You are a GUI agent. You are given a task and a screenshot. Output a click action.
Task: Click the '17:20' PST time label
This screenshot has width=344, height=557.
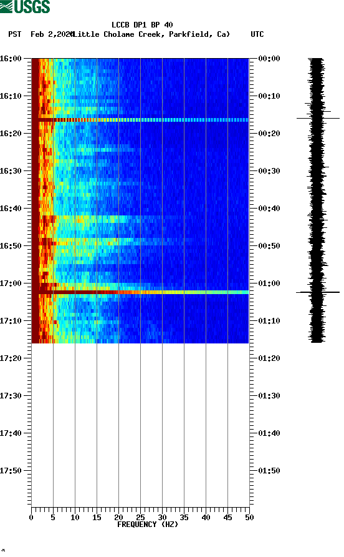tap(11, 358)
